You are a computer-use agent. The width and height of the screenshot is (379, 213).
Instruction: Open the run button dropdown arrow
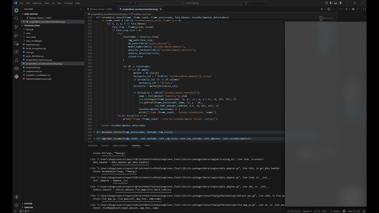click(325, 9)
